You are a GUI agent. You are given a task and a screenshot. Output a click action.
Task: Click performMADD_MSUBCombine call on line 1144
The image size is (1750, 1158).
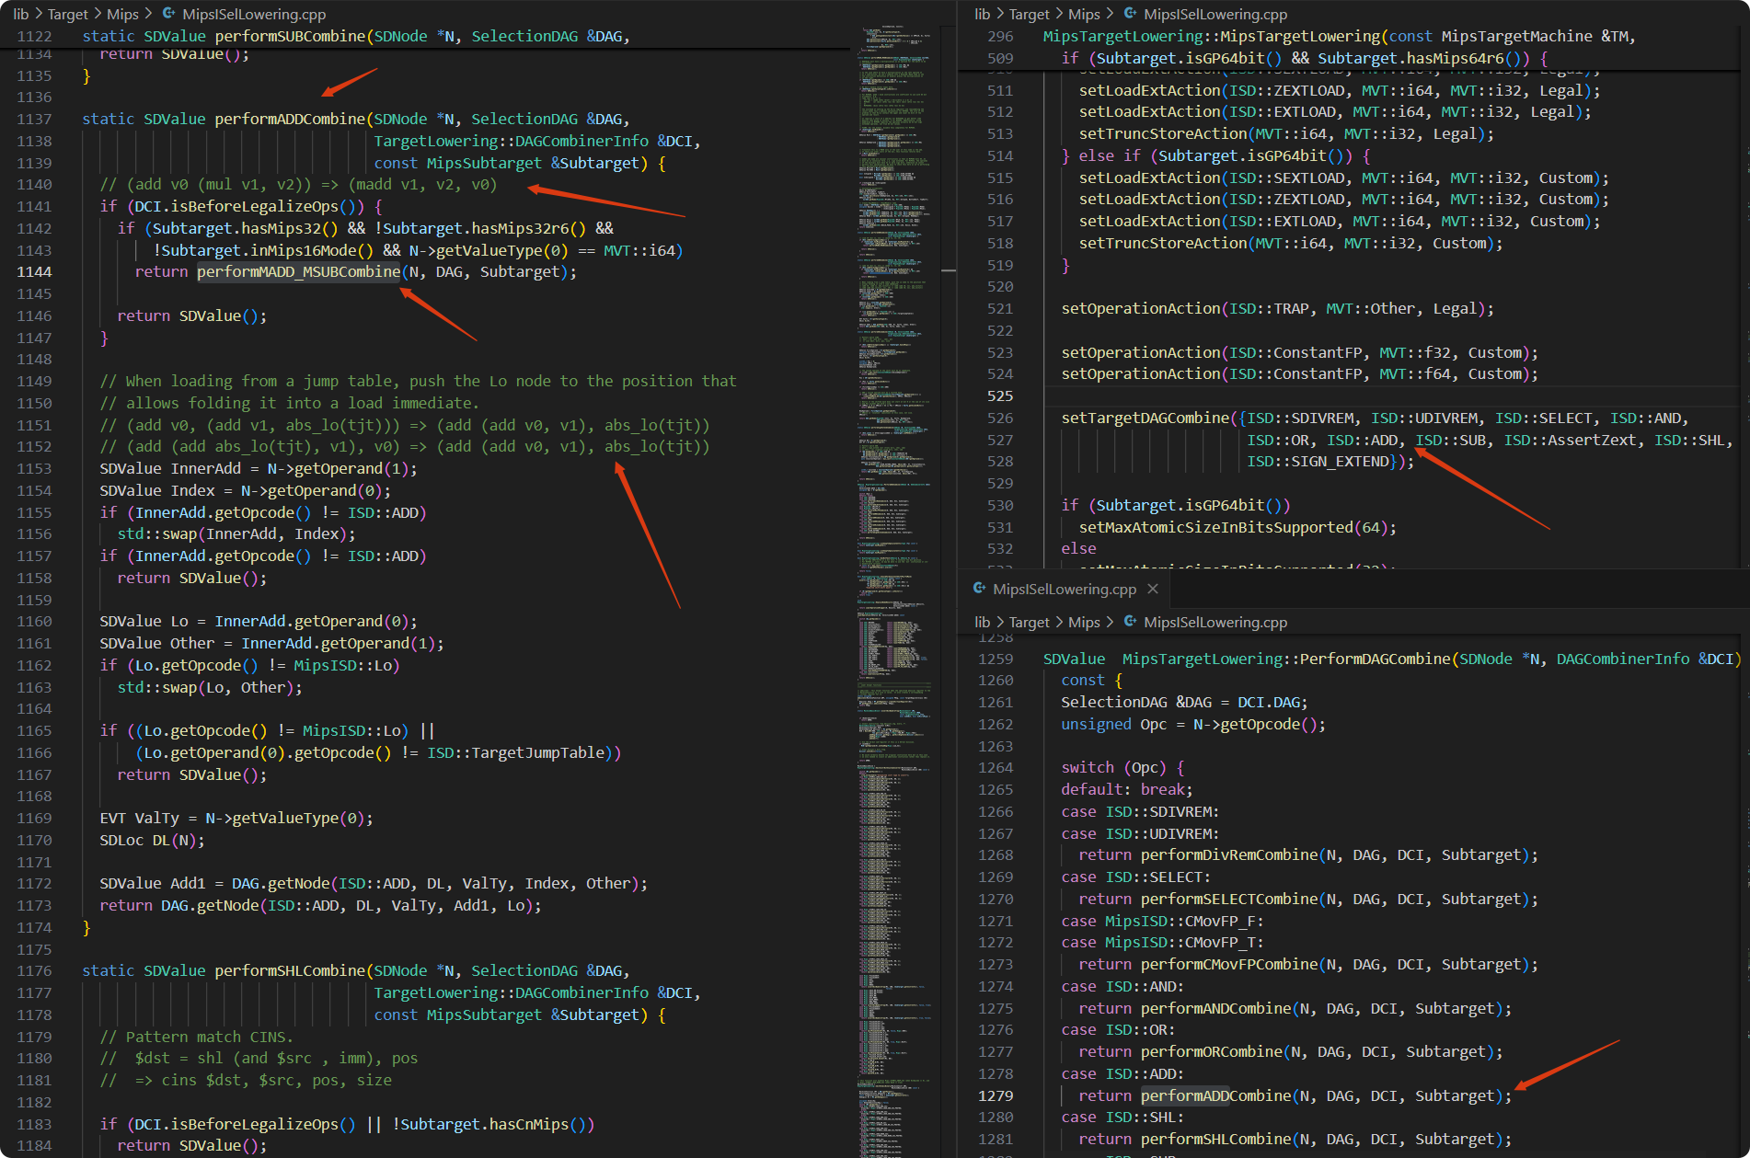click(299, 271)
